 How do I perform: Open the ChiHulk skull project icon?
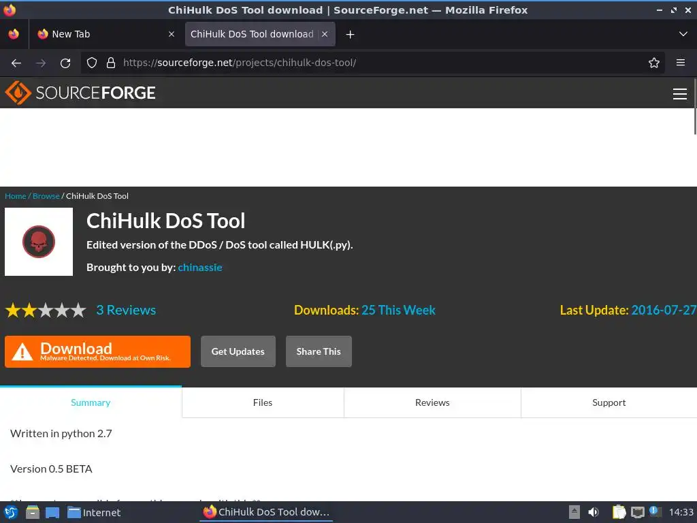[39, 242]
